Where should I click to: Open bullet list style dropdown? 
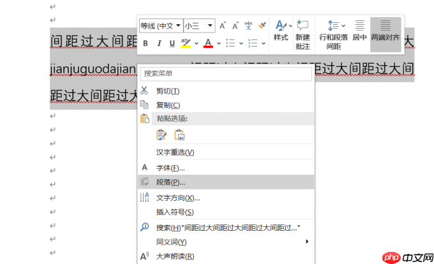(x=241, y=43)
